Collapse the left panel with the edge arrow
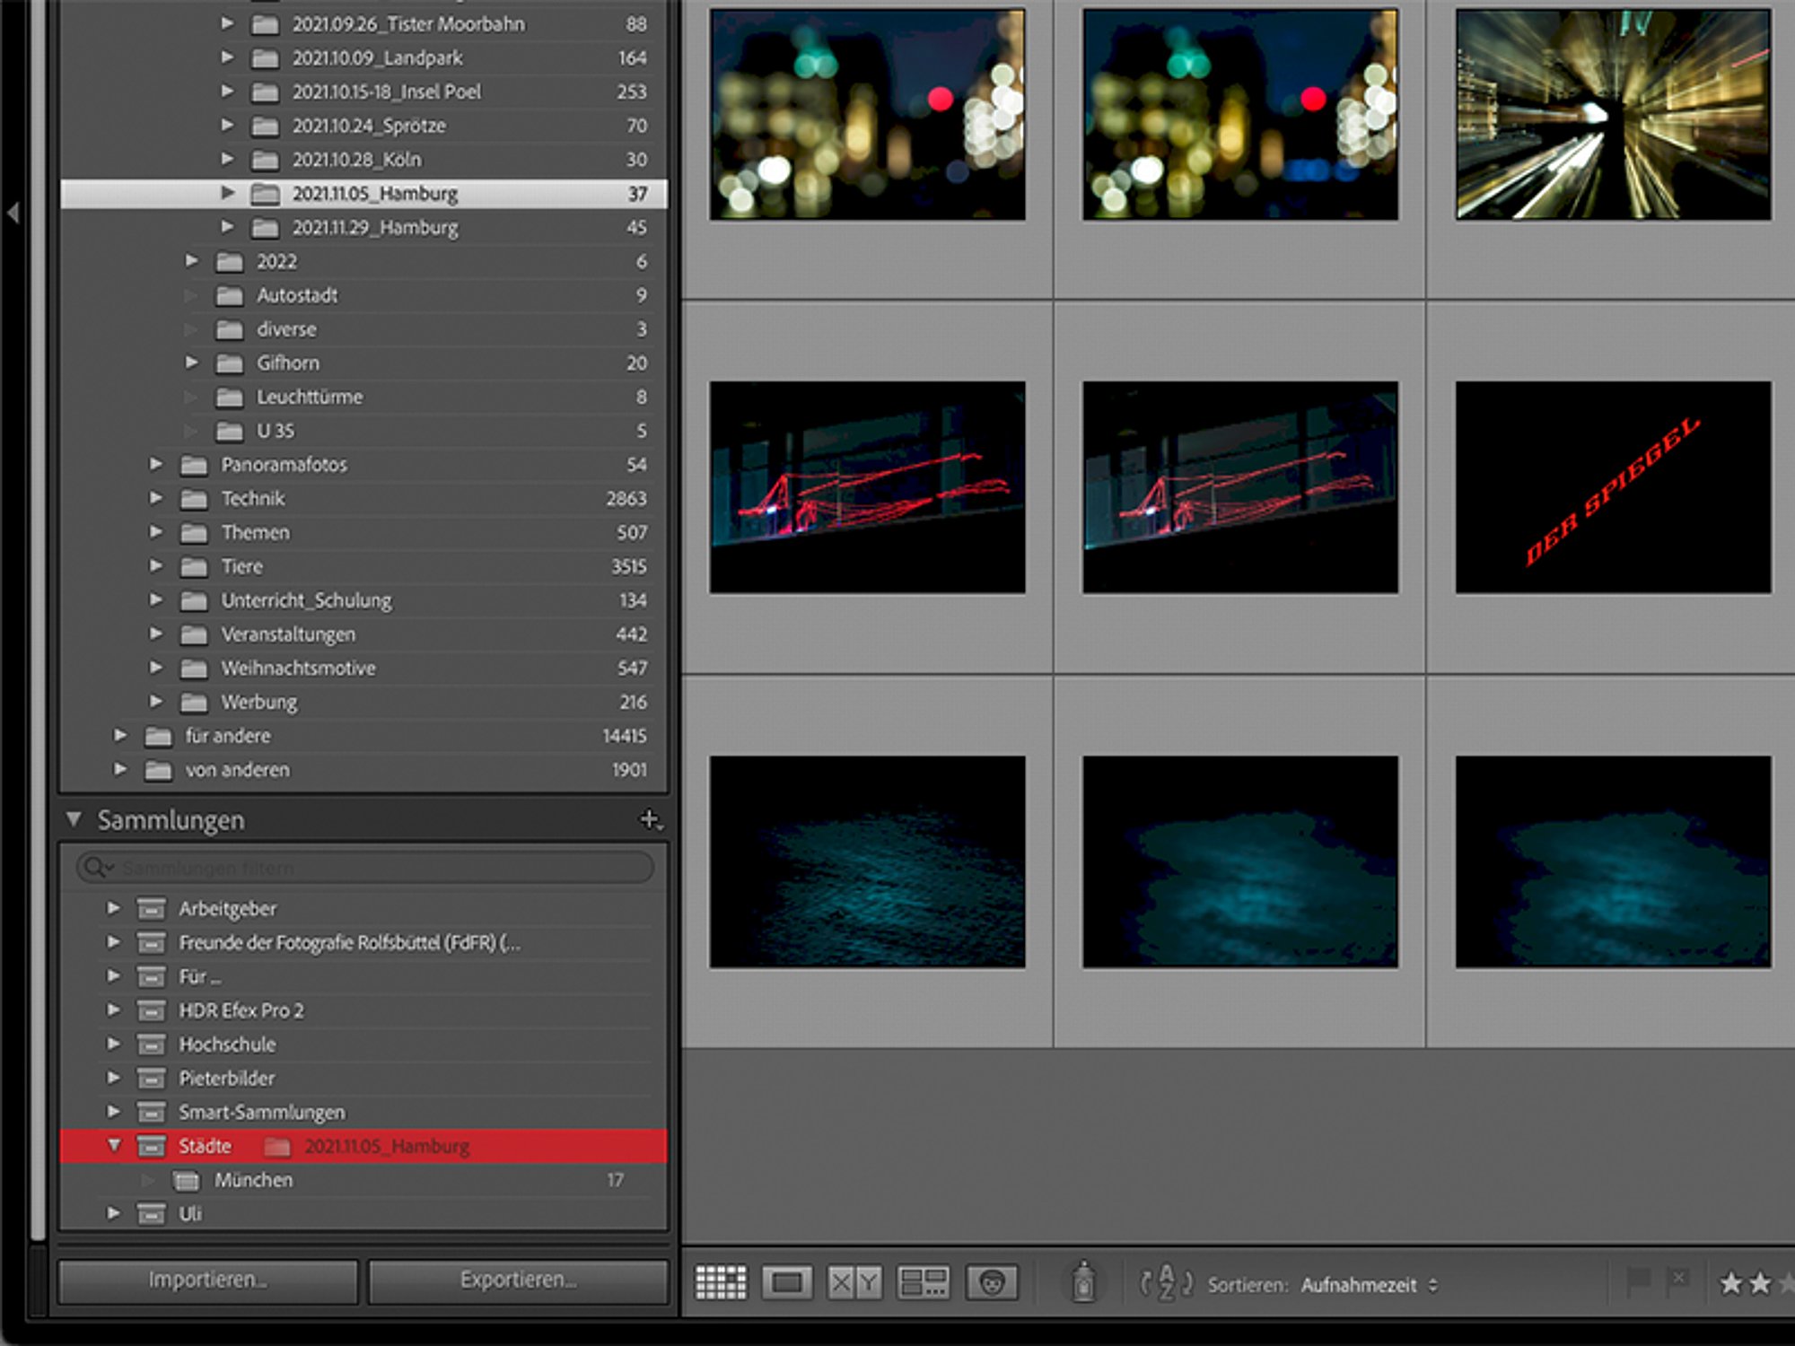This screenshot has height=1346, width=1795. 13,214
